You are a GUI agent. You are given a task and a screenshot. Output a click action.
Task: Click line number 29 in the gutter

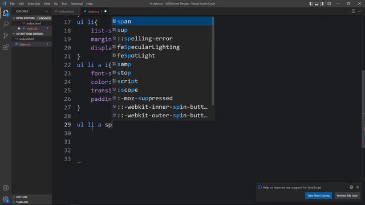(x=67, y=125)
